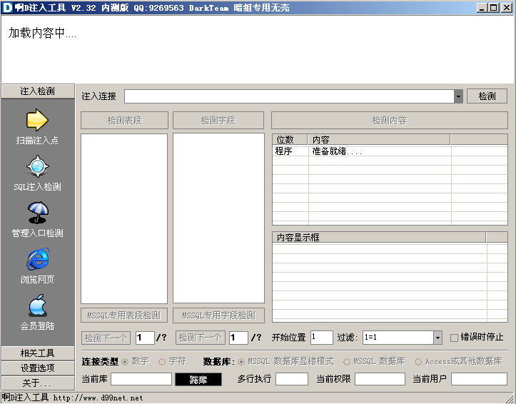Click the 检测 button next to URL field
516x404 pixels.
(x=487, y=96)
